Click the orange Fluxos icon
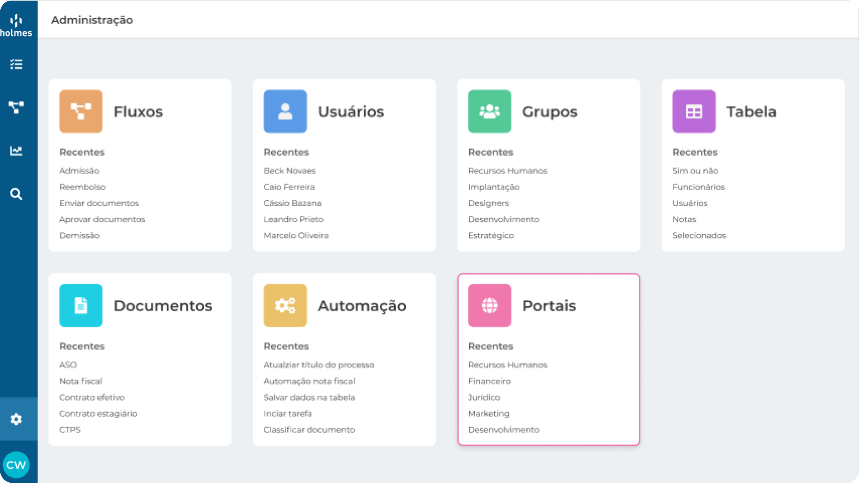The height and width of the screenshot is (483, 859). pyautogui.click(x=81, y=111)
